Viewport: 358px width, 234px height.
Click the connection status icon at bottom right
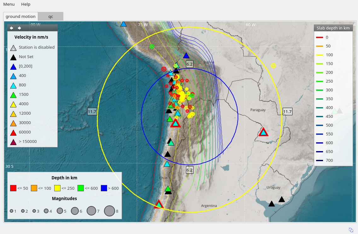(x=351, y=230)
